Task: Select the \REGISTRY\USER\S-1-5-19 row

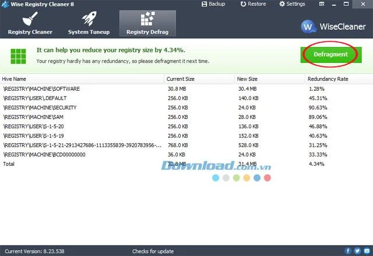Action: click(186, 136)
